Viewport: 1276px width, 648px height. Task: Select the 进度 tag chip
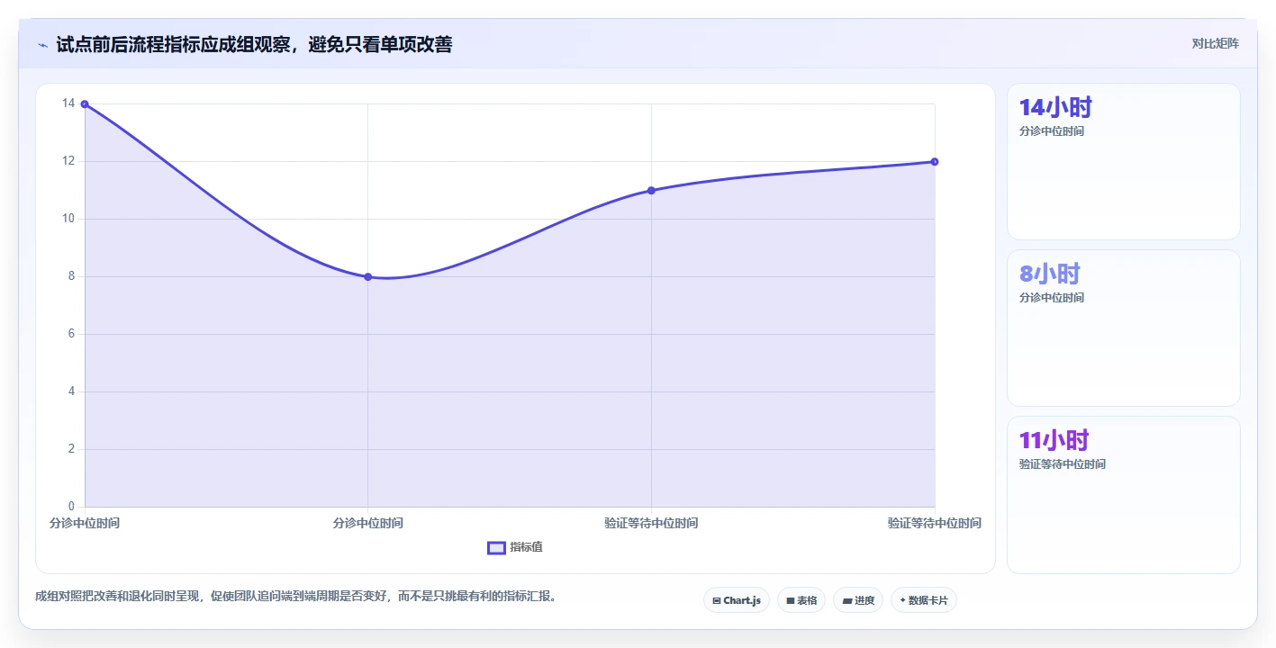[858, 600]
